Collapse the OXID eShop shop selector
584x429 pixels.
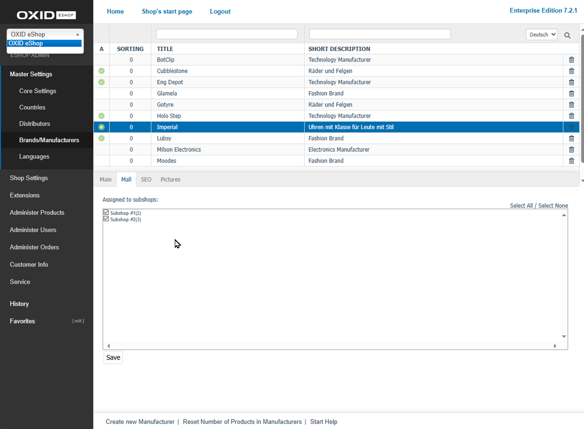click(45, 34)
